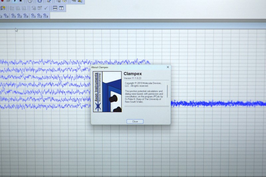Dismiss About Clampex using the X button
266x177 pixels.
pyautogui.click(x=168, y=67)
